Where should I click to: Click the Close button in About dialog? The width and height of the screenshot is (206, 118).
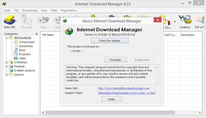point(111,99)
